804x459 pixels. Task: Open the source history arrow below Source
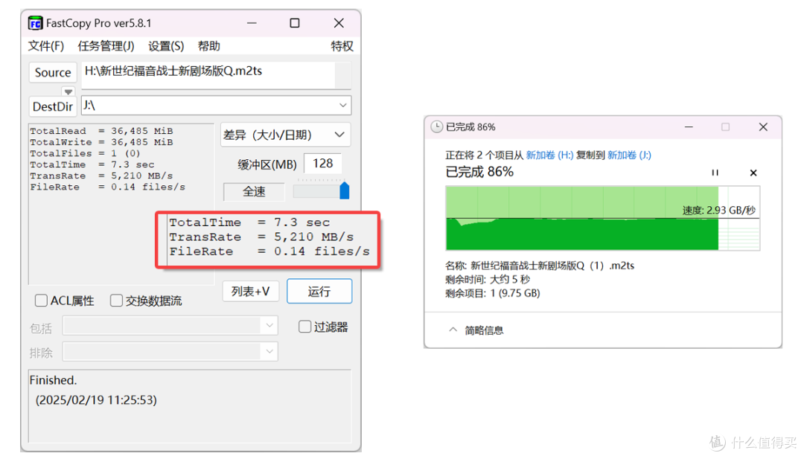click(68, 92)
